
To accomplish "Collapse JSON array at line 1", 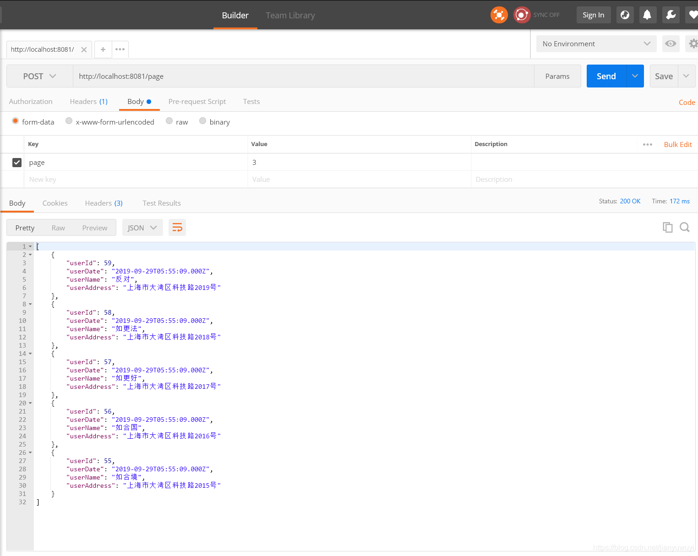I will pyautogui.click(x=30, y=246).
